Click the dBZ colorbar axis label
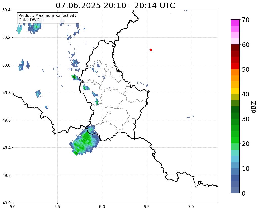Image resolution: width=259 pixels, height=211 pixels. click(254, 107)
